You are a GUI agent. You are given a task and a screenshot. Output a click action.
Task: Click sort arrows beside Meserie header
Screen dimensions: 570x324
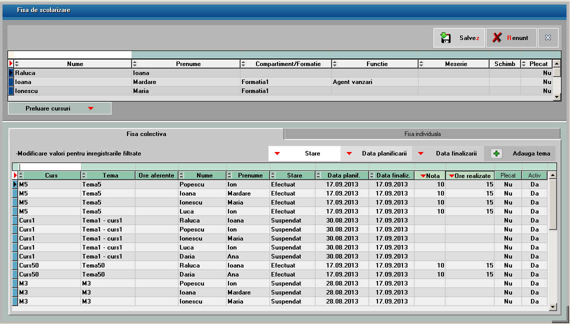421,64
